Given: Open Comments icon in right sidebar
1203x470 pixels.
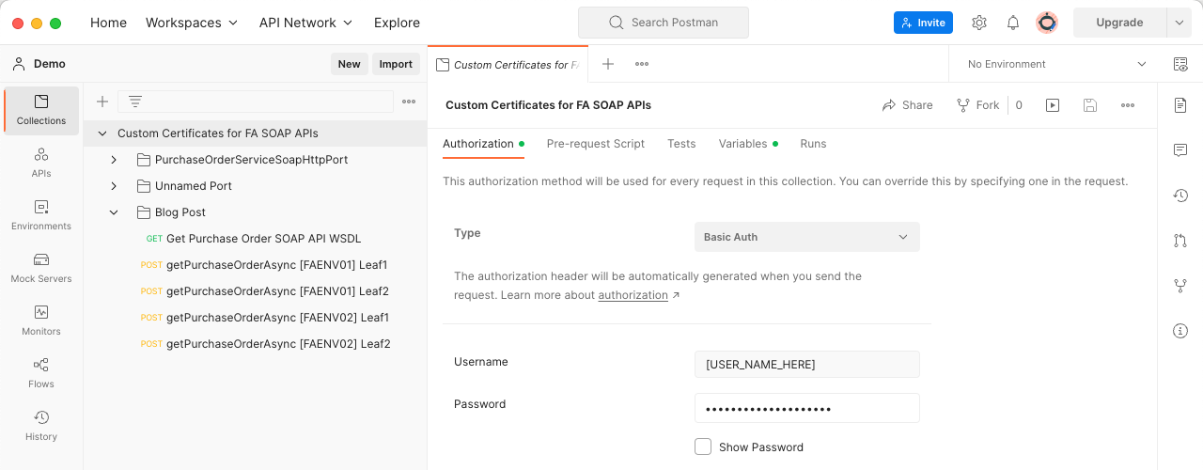Looking at the screenshot, I should pyautogui.click(x=1180, y=150).
